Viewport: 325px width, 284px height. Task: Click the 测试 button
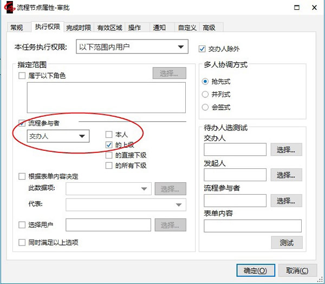coord(287,242)
